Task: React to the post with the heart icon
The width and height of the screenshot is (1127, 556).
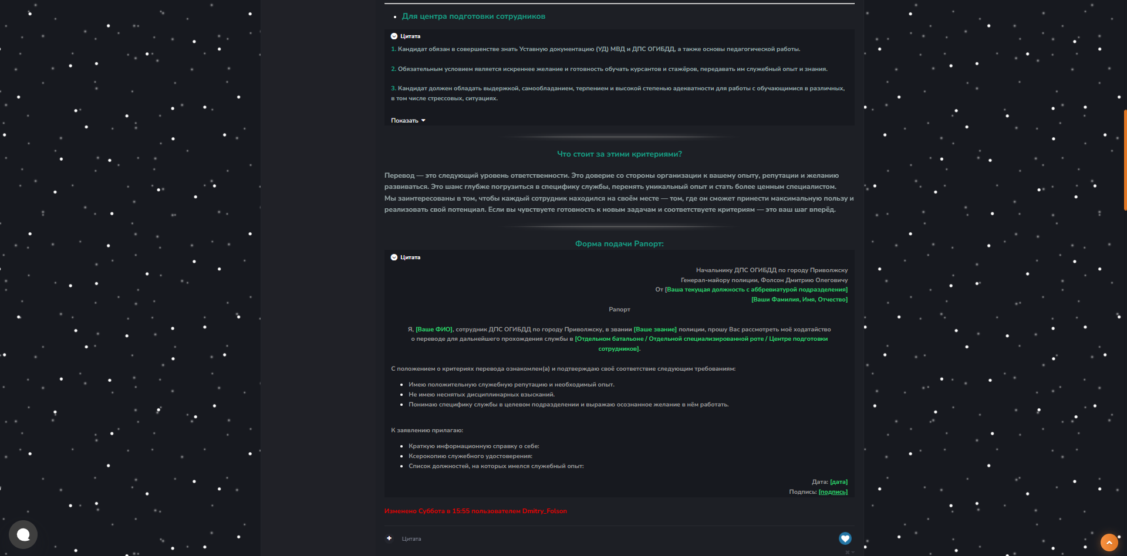Action: click(x=845, y=538)
